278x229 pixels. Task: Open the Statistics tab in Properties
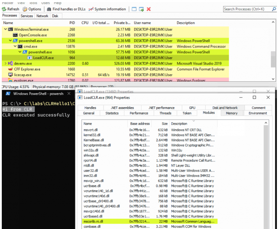(x=112, y=113)
